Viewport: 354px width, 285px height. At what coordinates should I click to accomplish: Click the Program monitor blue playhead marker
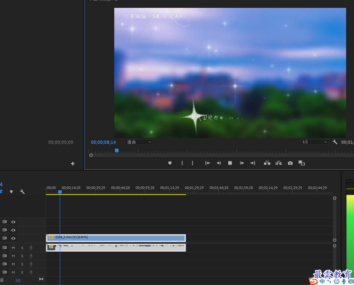(x=117, y=150)
